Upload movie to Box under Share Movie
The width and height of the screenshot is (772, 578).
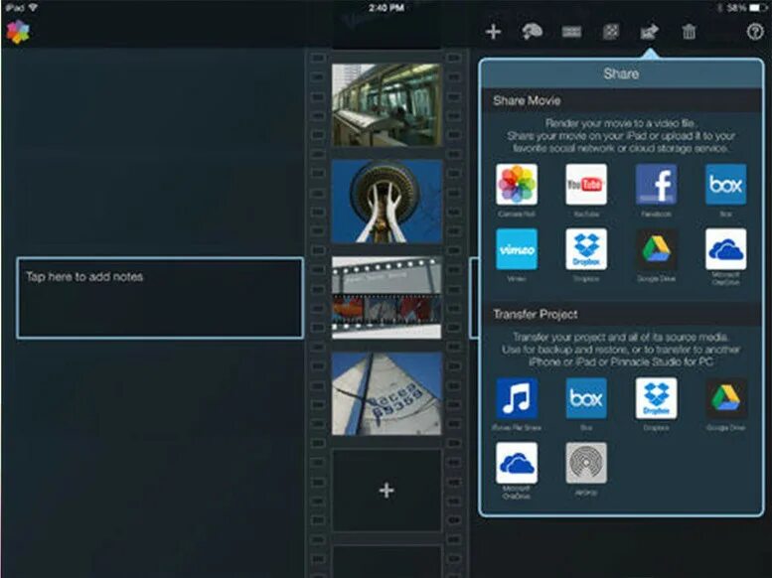[x=725, y=184]
